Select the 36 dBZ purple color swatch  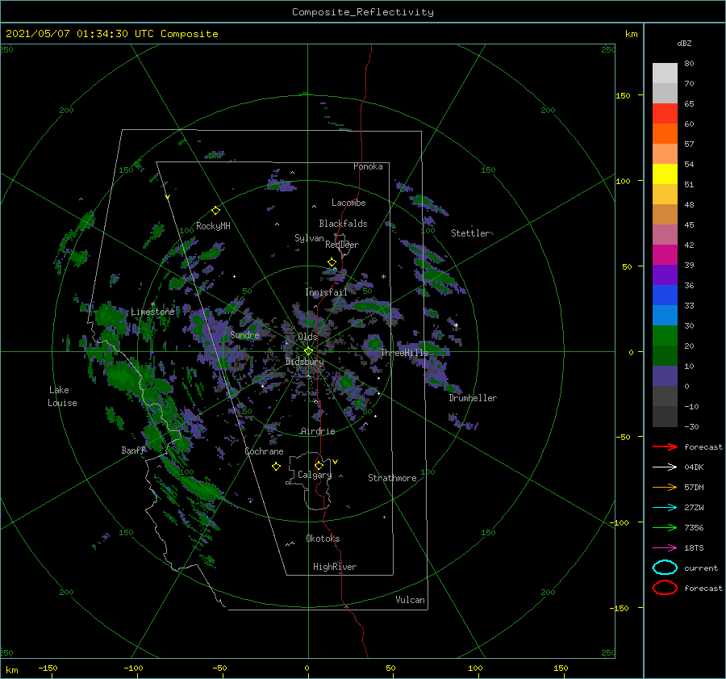point(665,275)
